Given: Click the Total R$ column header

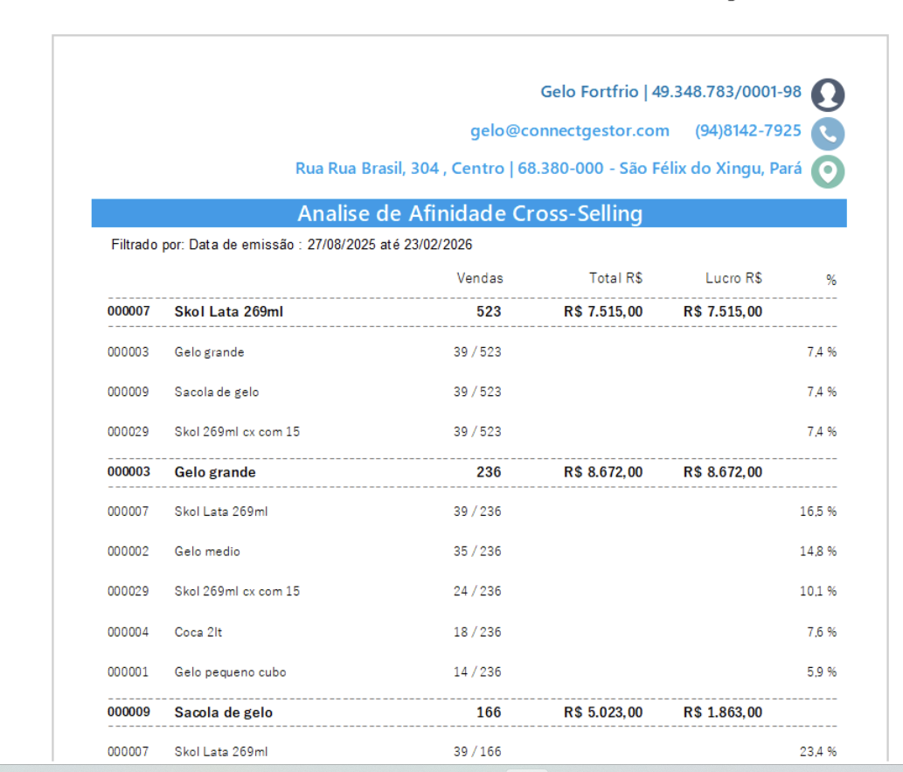Looking at the screenshot, I should tap(615, 279).
